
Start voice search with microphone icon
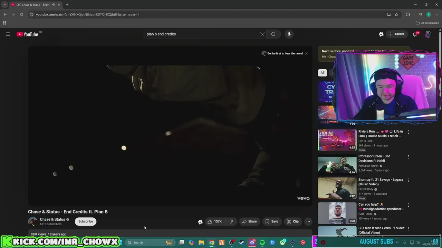289,34
